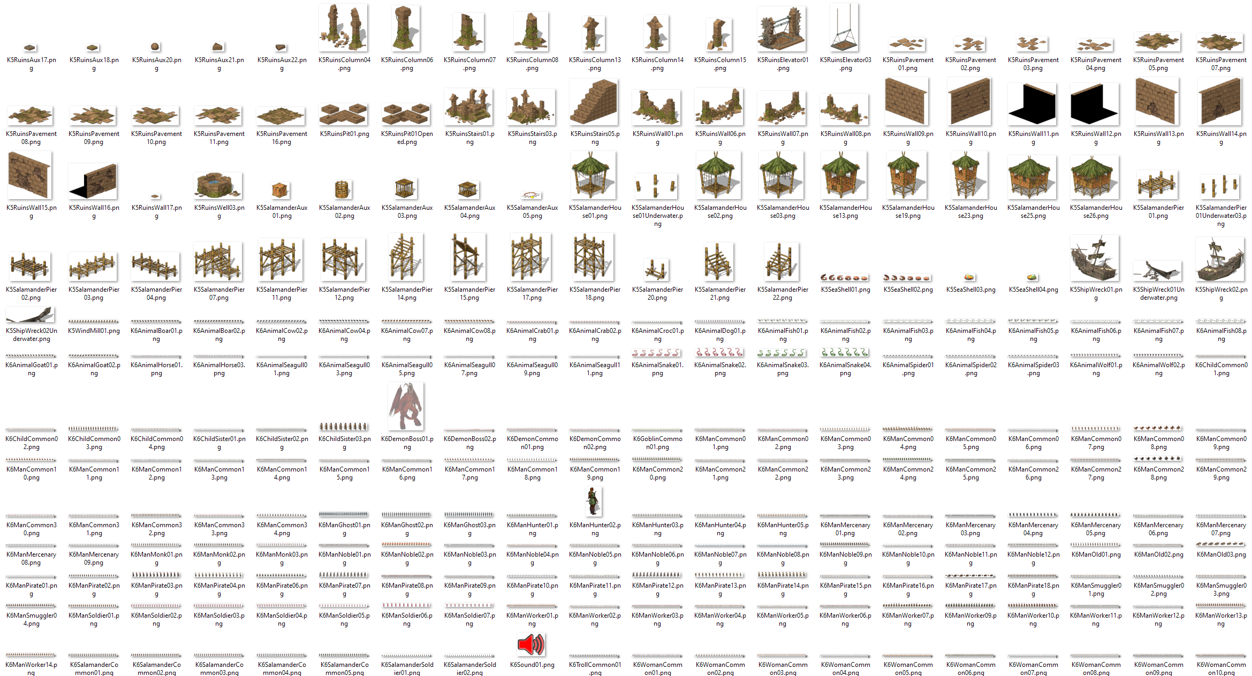Select the K5RuinsPavement05.png mossy tiles

coord(1157,42)
